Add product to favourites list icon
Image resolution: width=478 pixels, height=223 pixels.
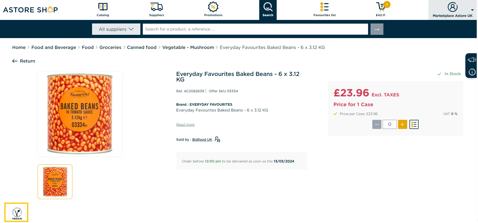[414, 124]
